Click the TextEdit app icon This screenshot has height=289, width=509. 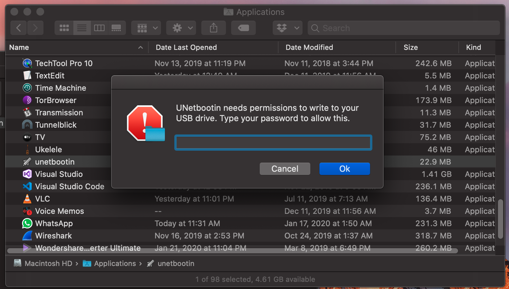[x=27, y=75]
